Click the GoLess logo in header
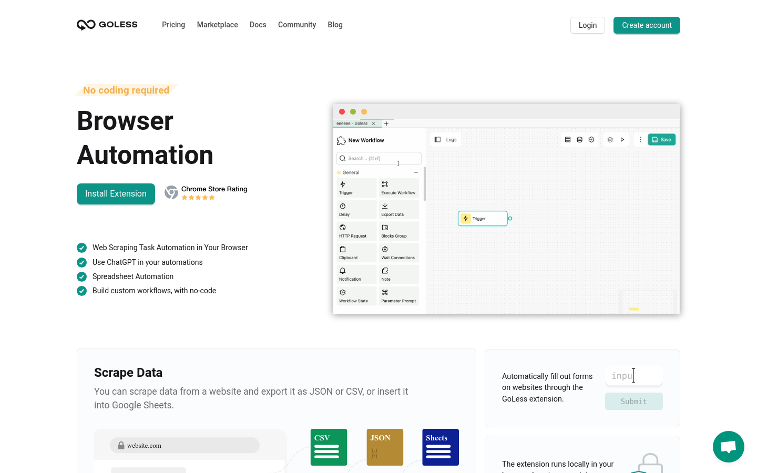This screenshot has height=473, width=757. (107, 25)
